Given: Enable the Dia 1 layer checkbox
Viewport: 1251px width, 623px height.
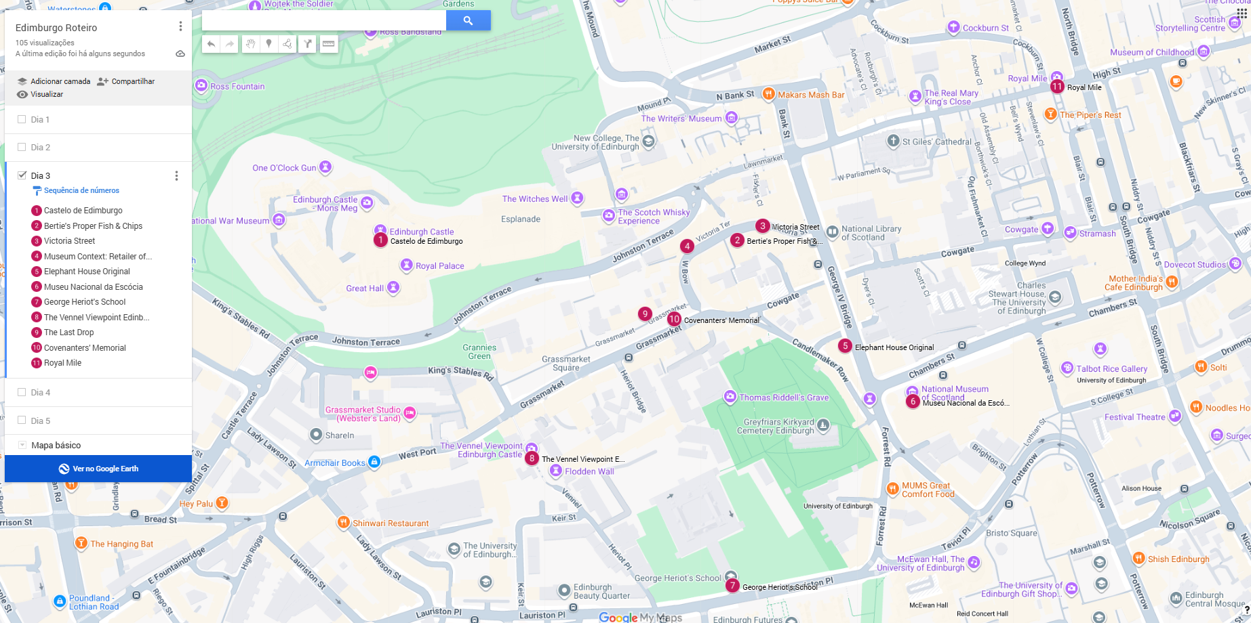Looking at the screenshot, I should click(22, 119).
